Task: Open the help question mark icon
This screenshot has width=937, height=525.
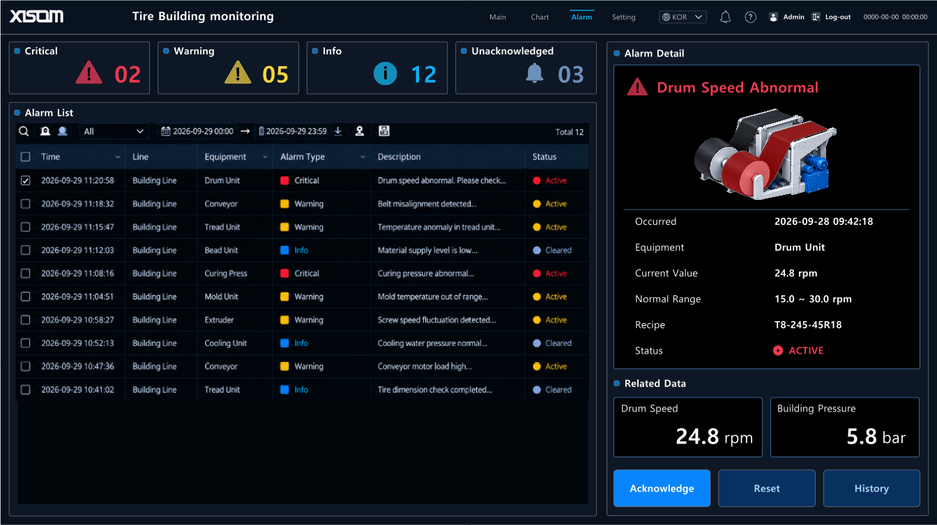Action: 750,17
